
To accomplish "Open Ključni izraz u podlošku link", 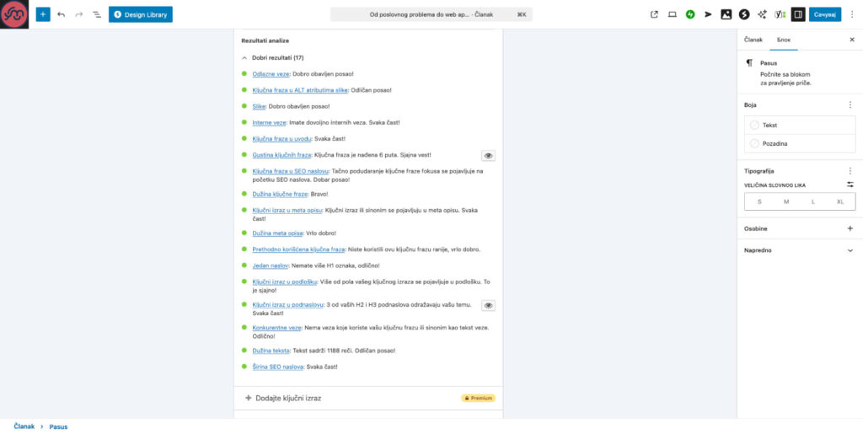I will (x=285, y=281).
